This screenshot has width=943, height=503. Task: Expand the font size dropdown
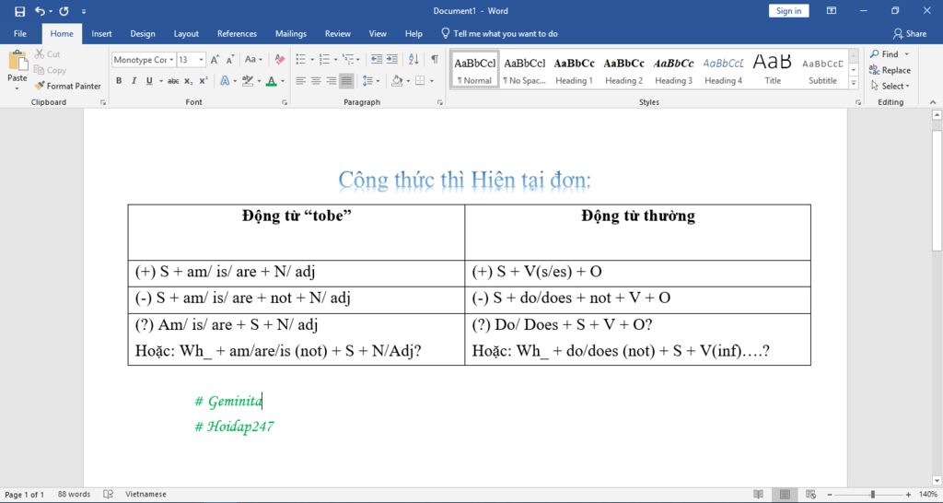(x=202, y=60)
